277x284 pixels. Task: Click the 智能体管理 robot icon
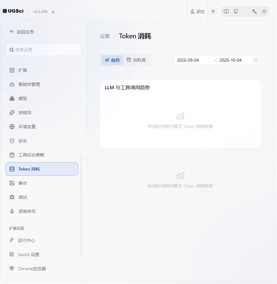(x=12, y=84)
